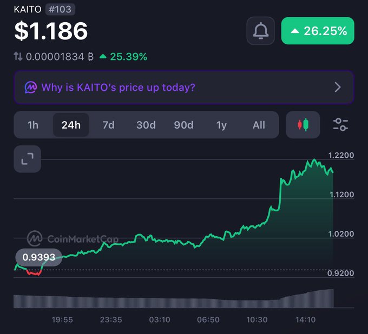Tap the price line peak near 1.2200

pyautogui.click(x=314, y=160)
